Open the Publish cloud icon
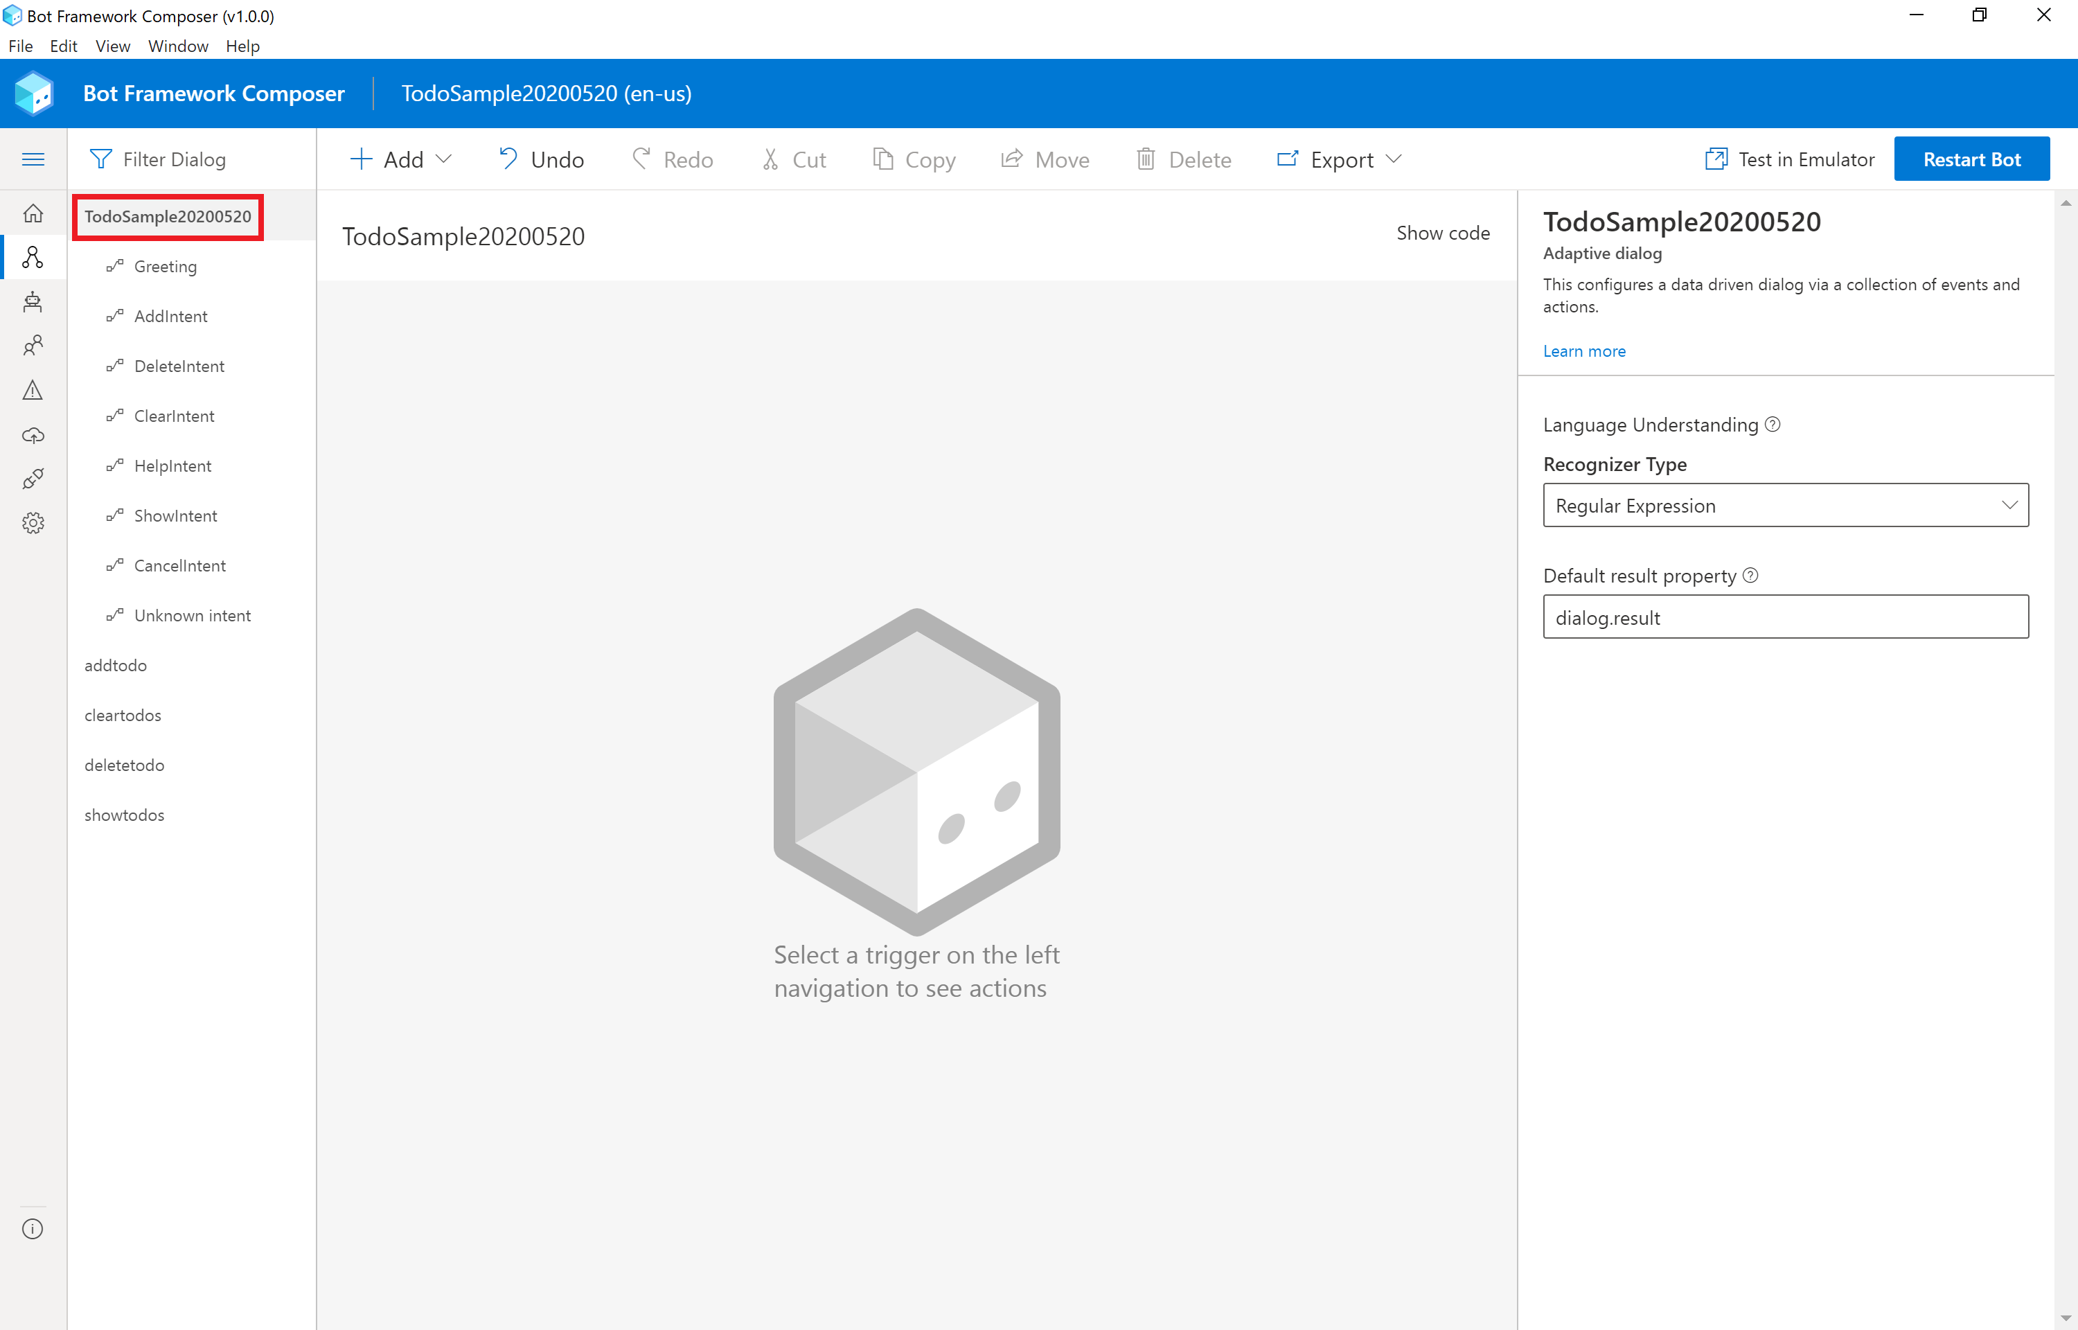The image size is (2078, 1330). pyautogui.click(x=33, y=434)
